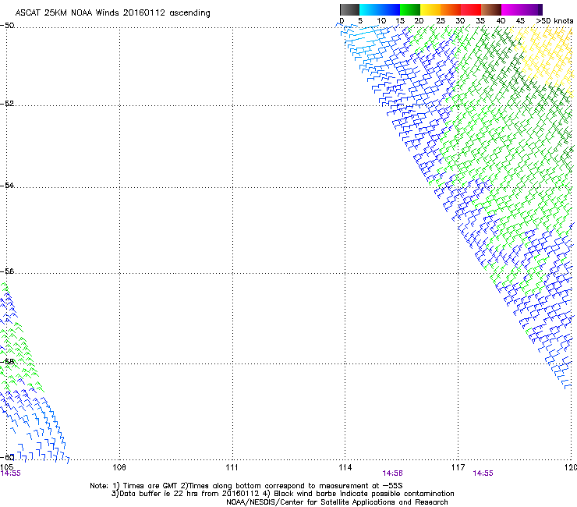Click the title 'ASCAT 25KM NOAA Winds 20160112 ascending'

pyautogui.click(x=112, y=13)
